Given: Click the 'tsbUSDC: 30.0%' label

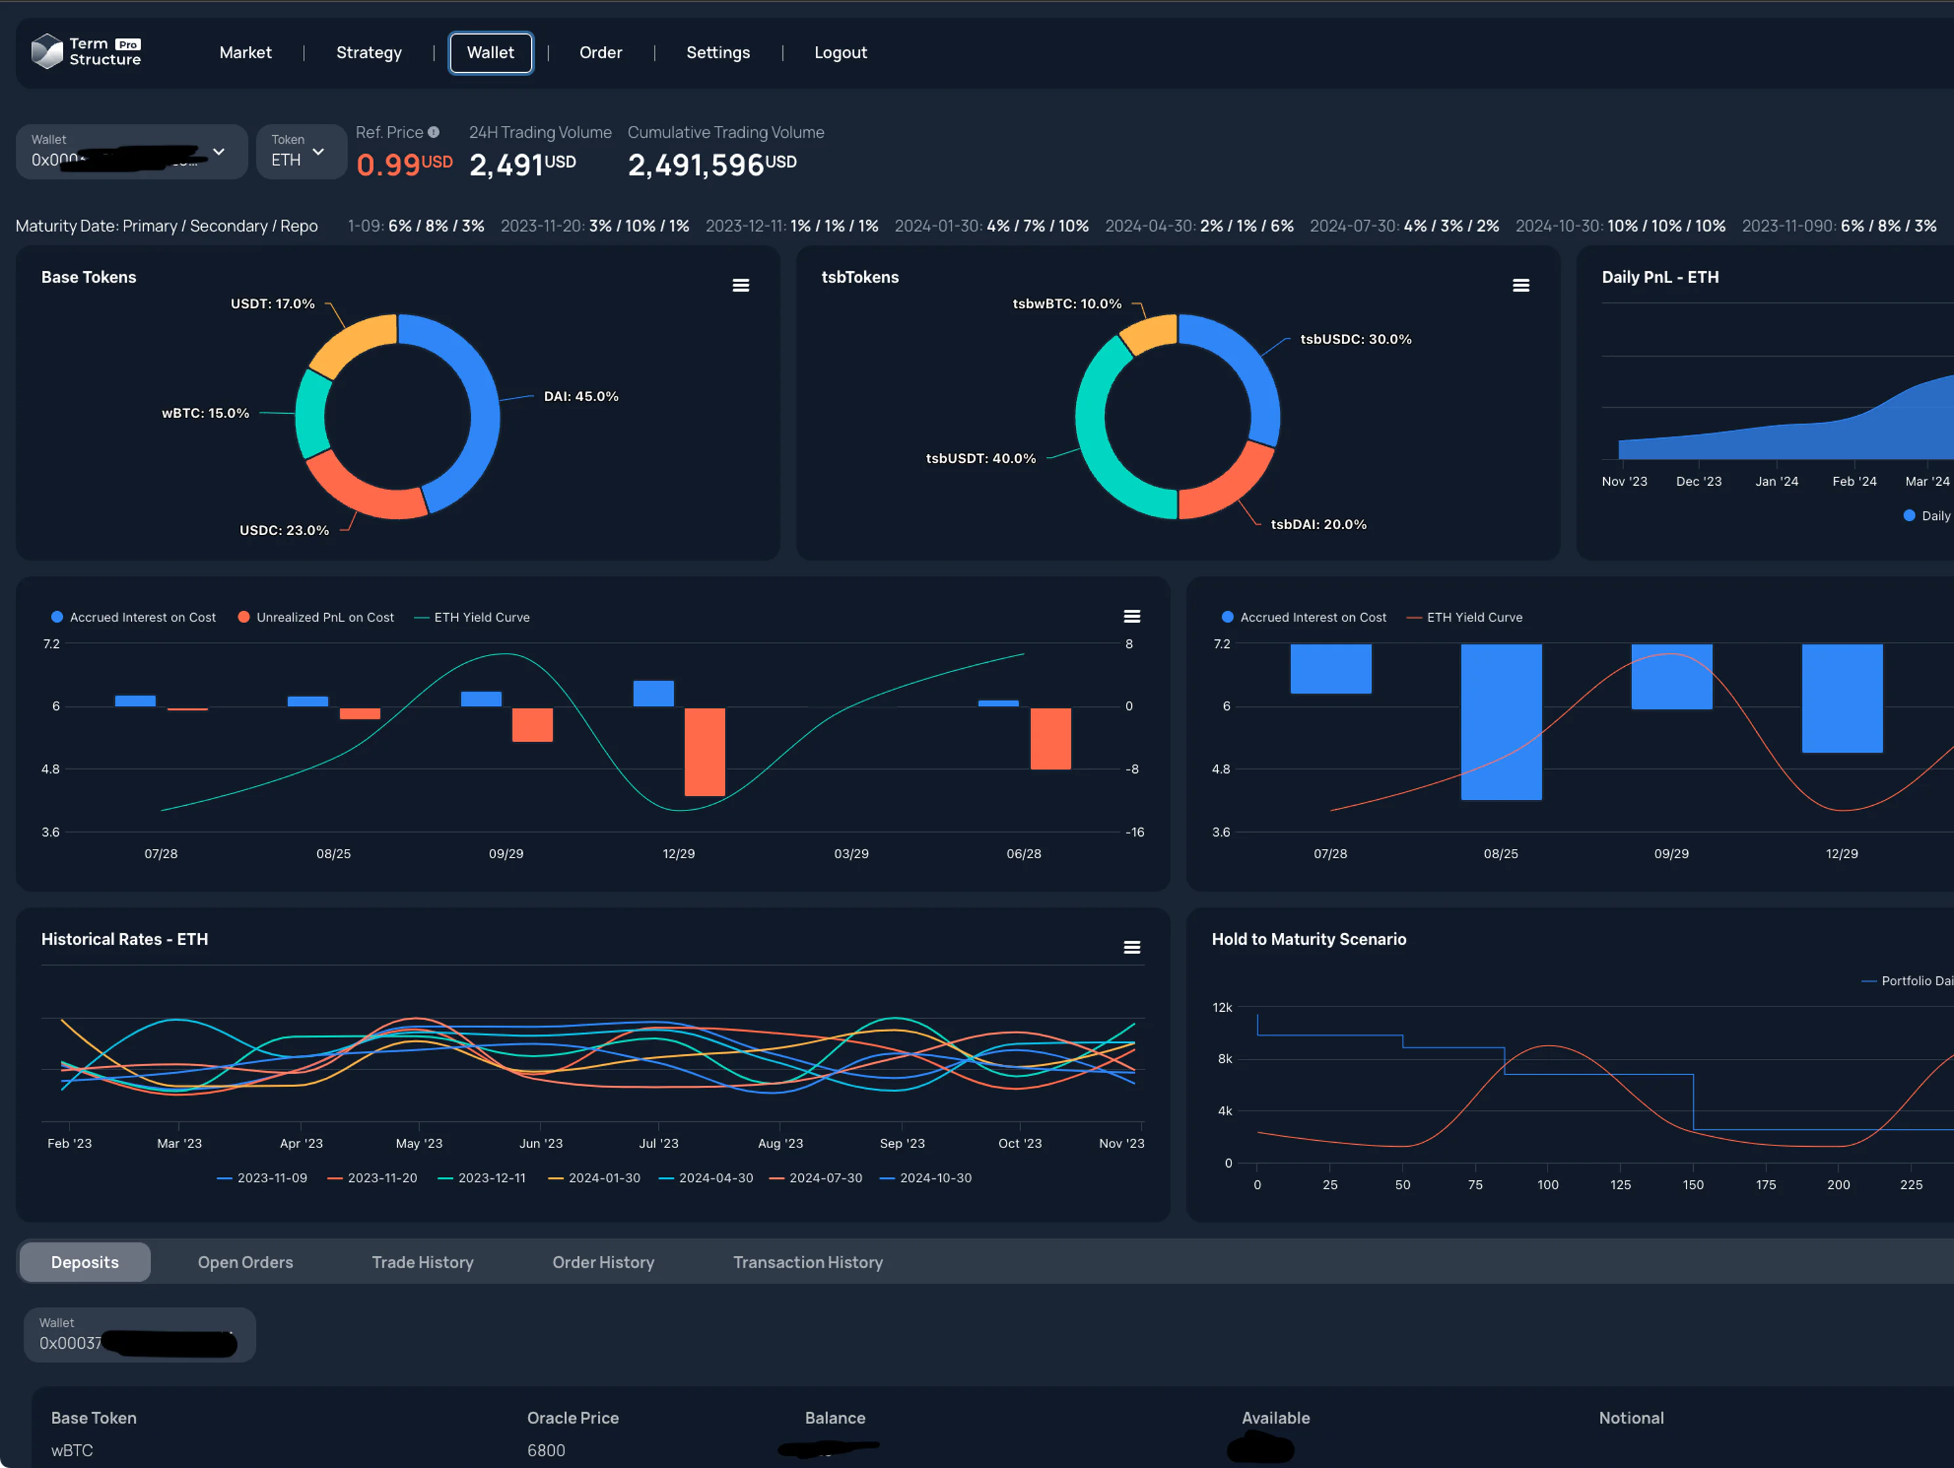Looking at the screenshot, I should pos(1355,339).
